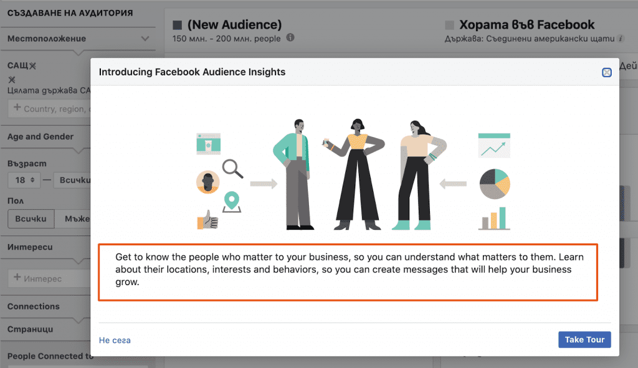Select the square marker beside Хората във Facebook
The image size is (638, 368).
(x=450, y=24)
